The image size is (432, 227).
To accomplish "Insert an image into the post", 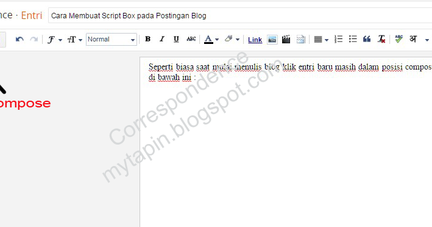I will tap(272, 40).
